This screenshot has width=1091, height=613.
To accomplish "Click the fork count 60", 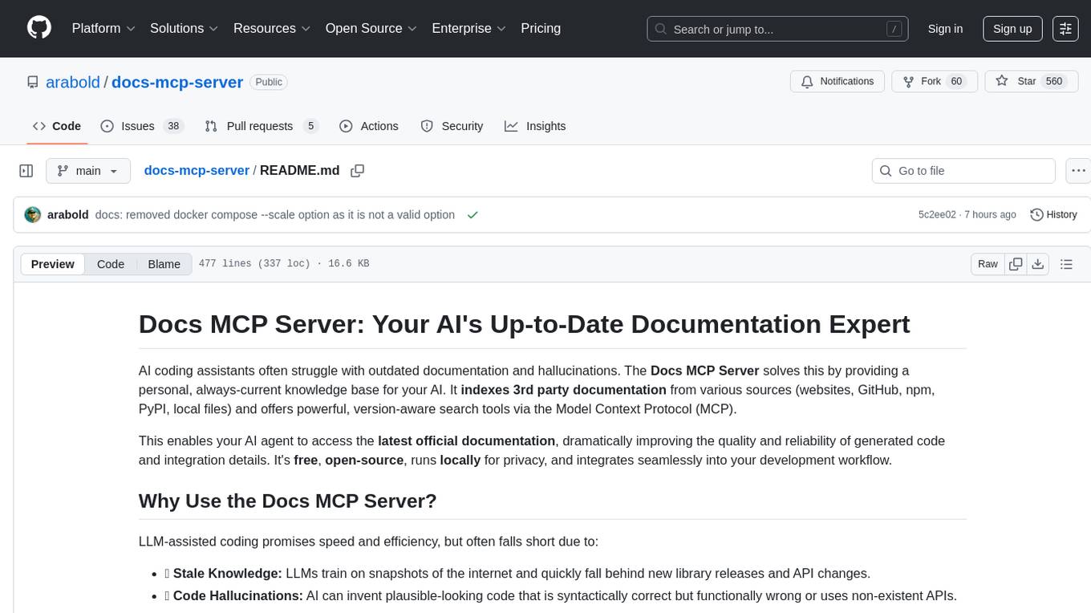I will pos(956,82).
